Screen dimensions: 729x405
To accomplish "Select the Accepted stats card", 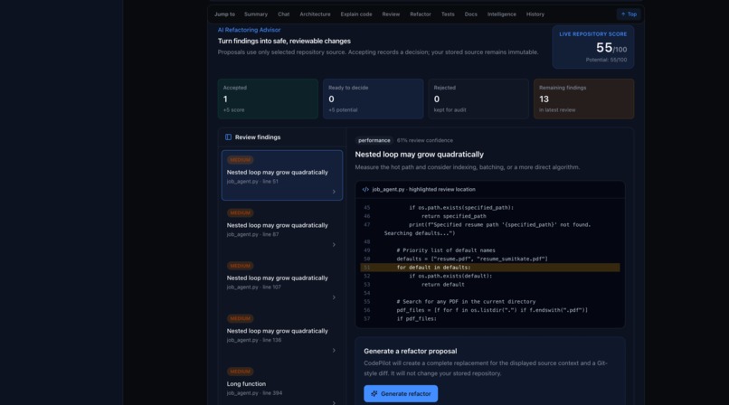I will coord(268,99).
